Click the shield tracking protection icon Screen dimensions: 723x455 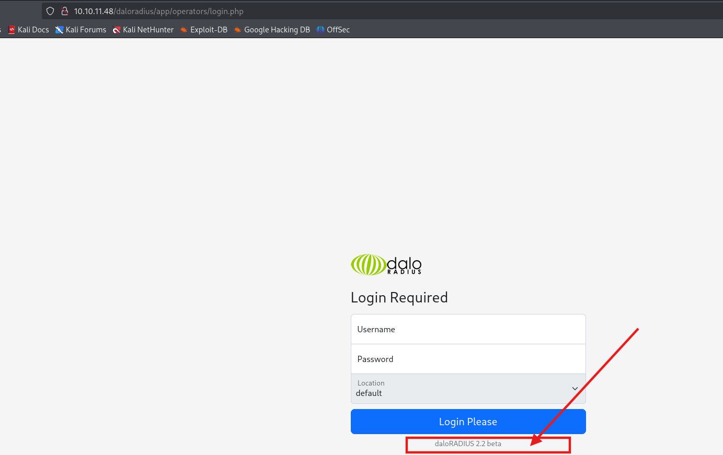[50, 11]
